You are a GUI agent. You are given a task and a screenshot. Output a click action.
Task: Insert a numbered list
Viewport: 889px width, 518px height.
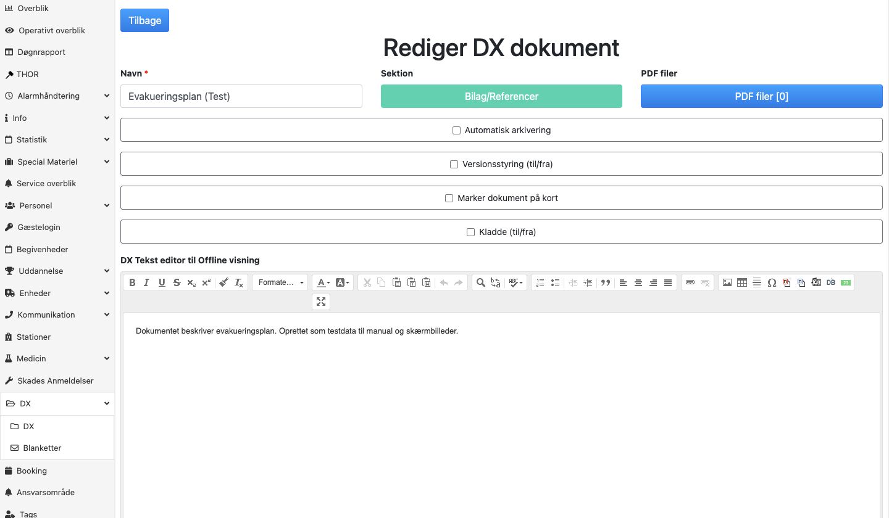pyautogui.click(x=540, y=282)
